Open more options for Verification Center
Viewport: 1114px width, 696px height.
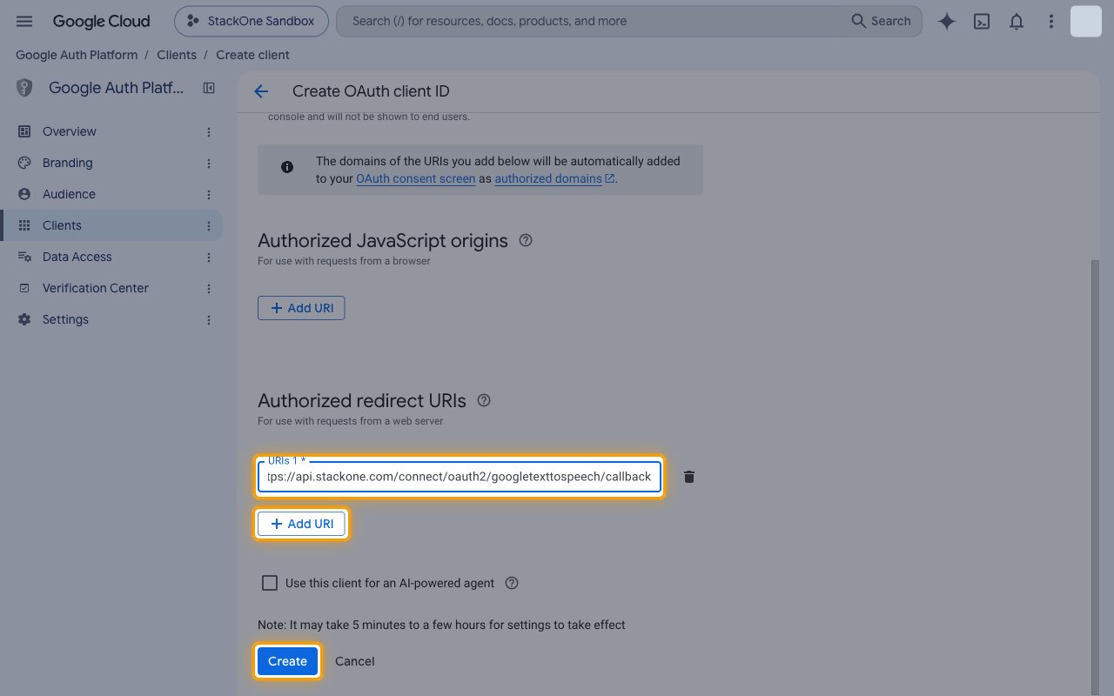209,288
